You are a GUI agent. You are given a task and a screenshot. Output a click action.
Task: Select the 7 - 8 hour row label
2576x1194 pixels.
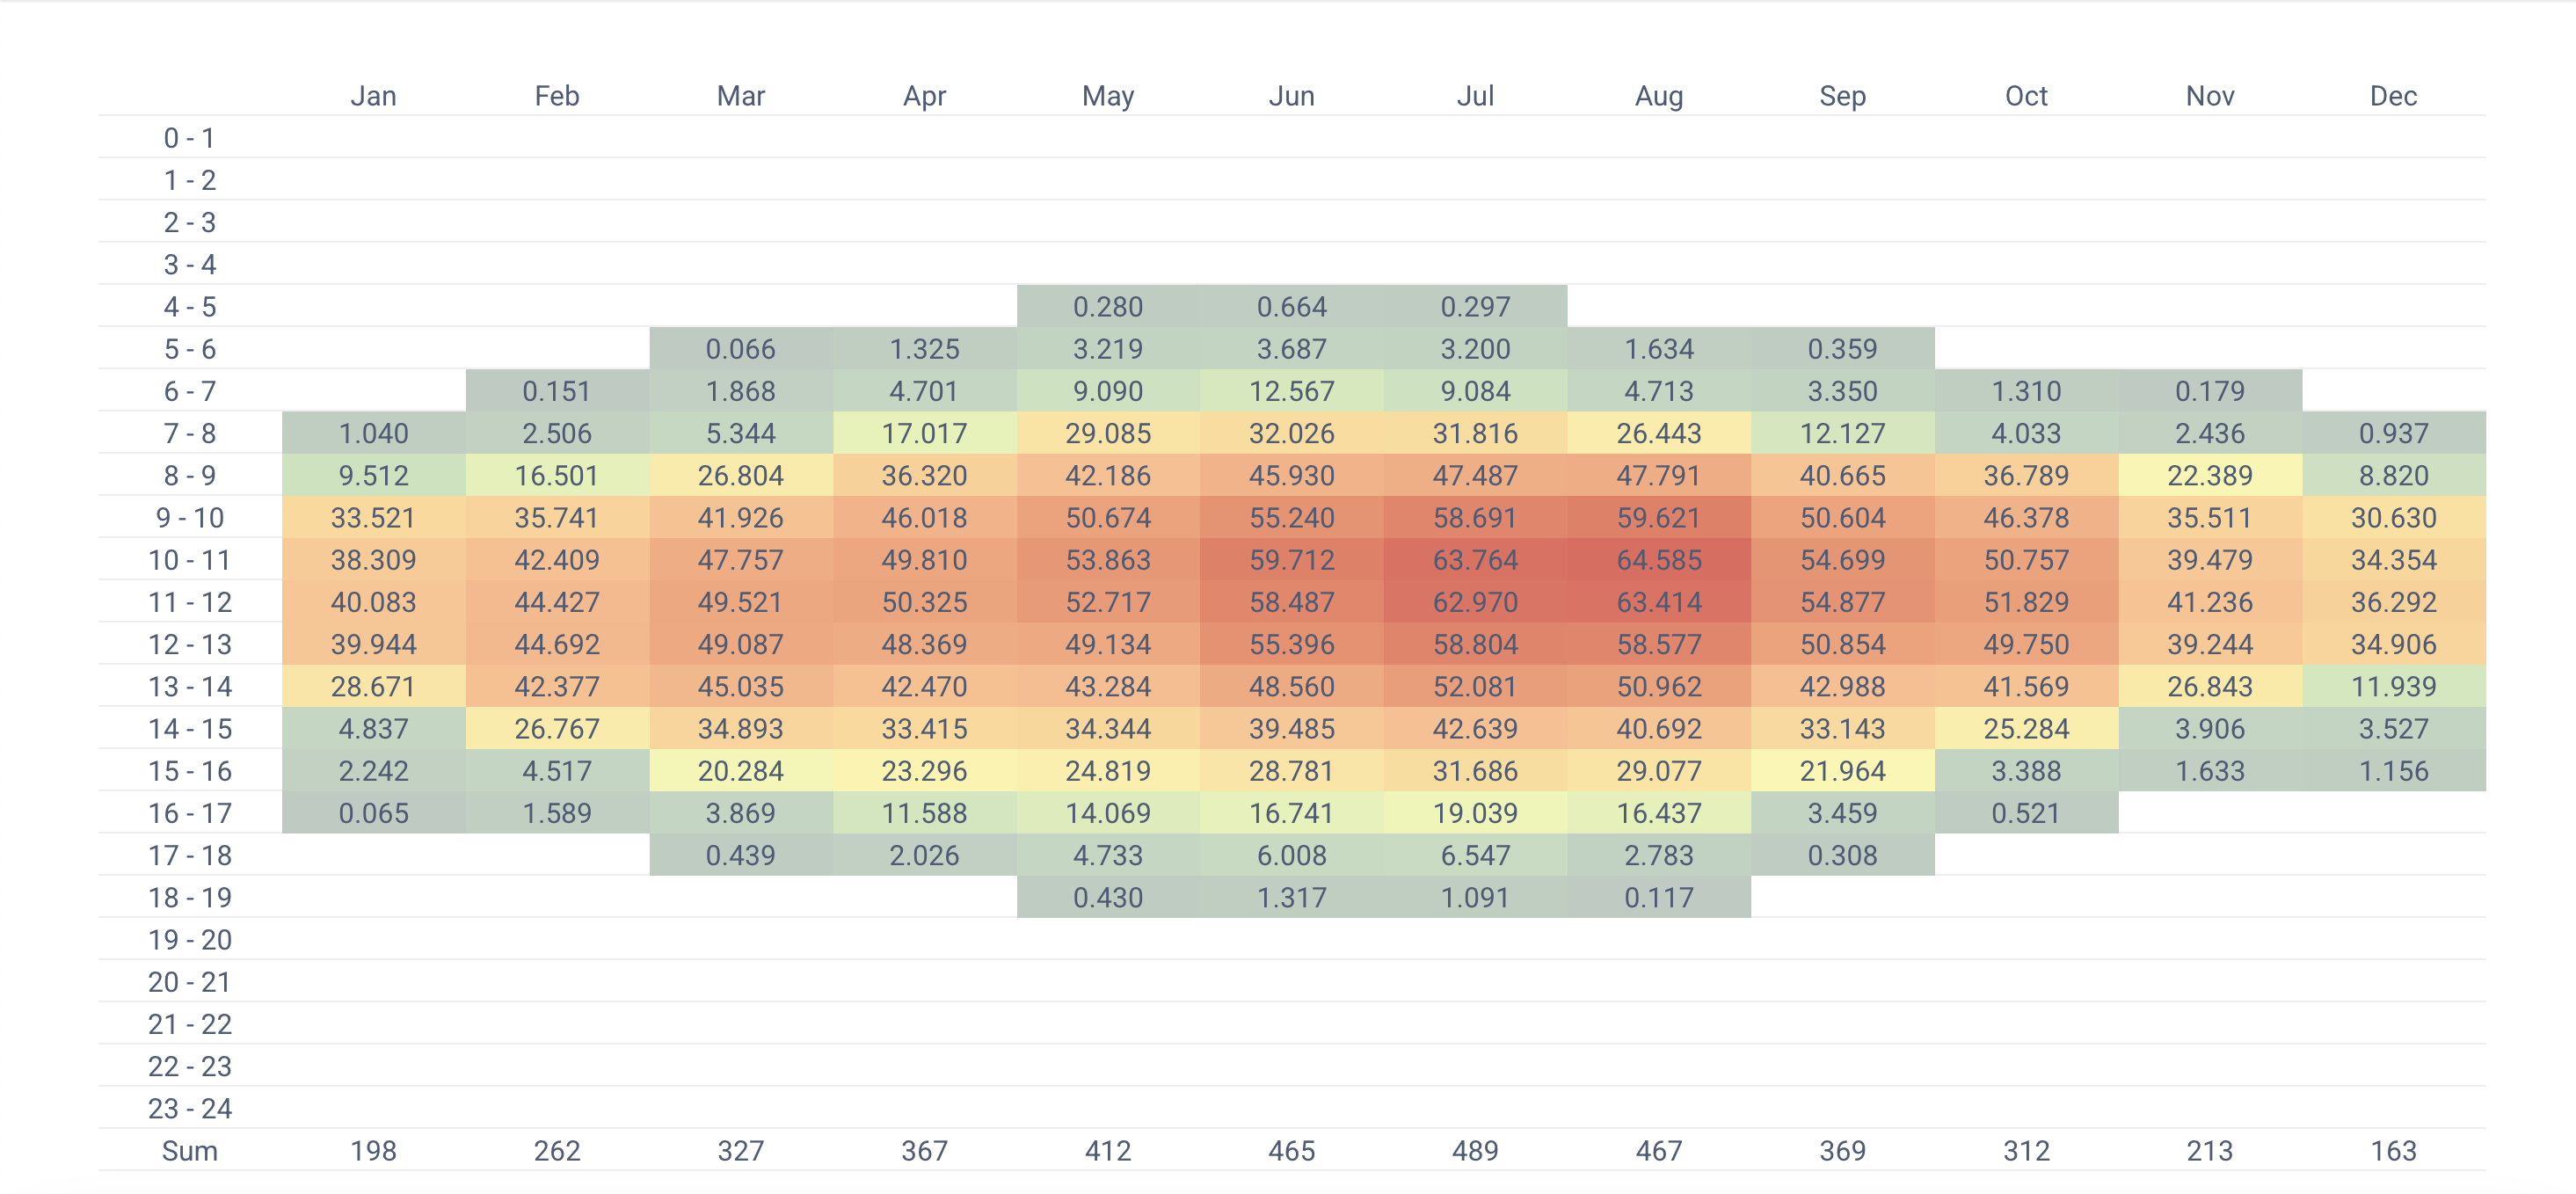tap(190, 433)
